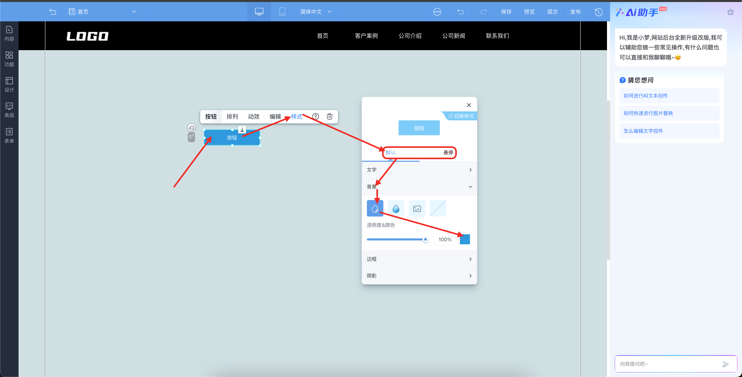Open the 首页 page selector dropdown
The width and height of the screenshot is (742, 377).
(x=103, y=12)
